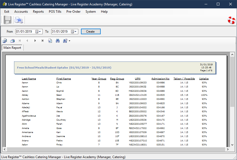Click first name Sophié
This screenshot has height=160, width=237.
pos(60,91)
